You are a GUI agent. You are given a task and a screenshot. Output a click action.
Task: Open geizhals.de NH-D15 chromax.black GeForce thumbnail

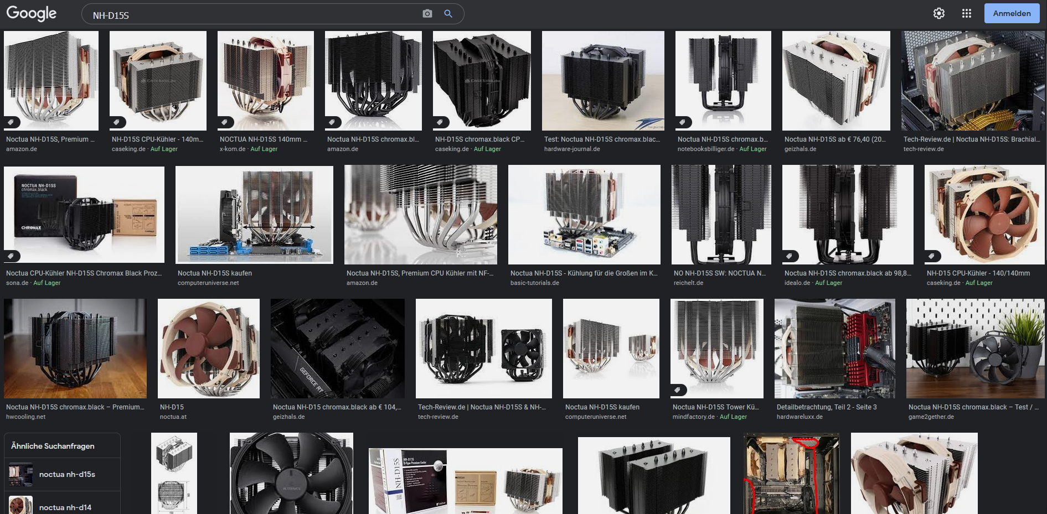click(x=338, y=349)
